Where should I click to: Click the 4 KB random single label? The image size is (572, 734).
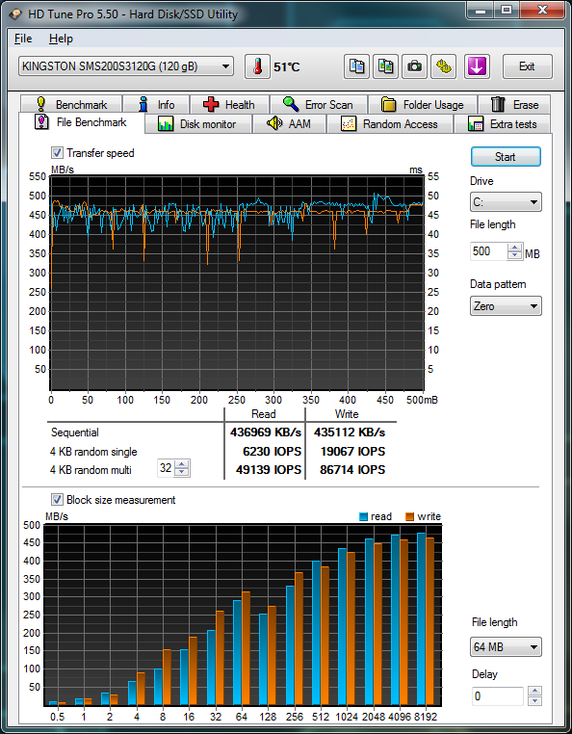(x=93, y=452)
